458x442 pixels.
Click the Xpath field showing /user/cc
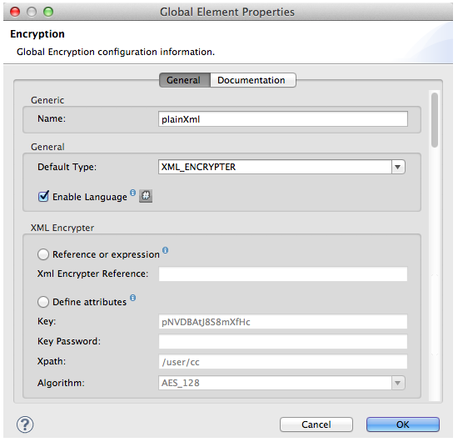pos(283,362)
